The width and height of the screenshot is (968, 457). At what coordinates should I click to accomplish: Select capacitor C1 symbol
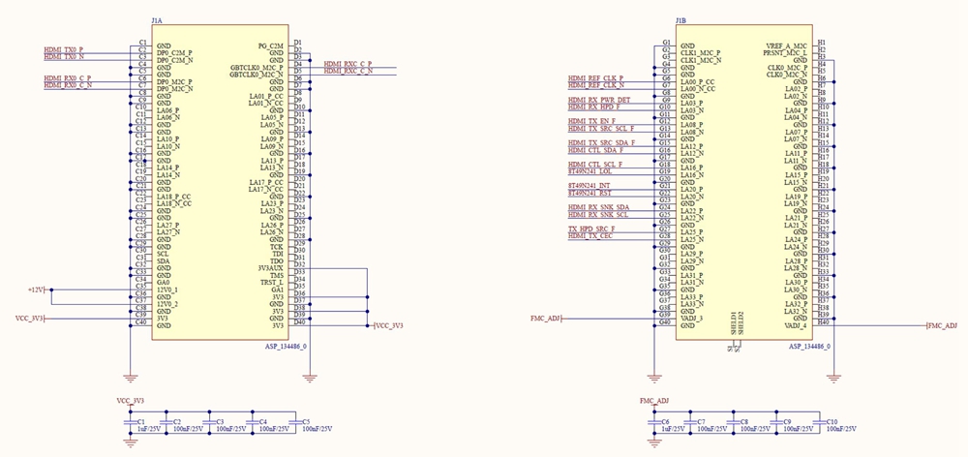pos(131,422)
